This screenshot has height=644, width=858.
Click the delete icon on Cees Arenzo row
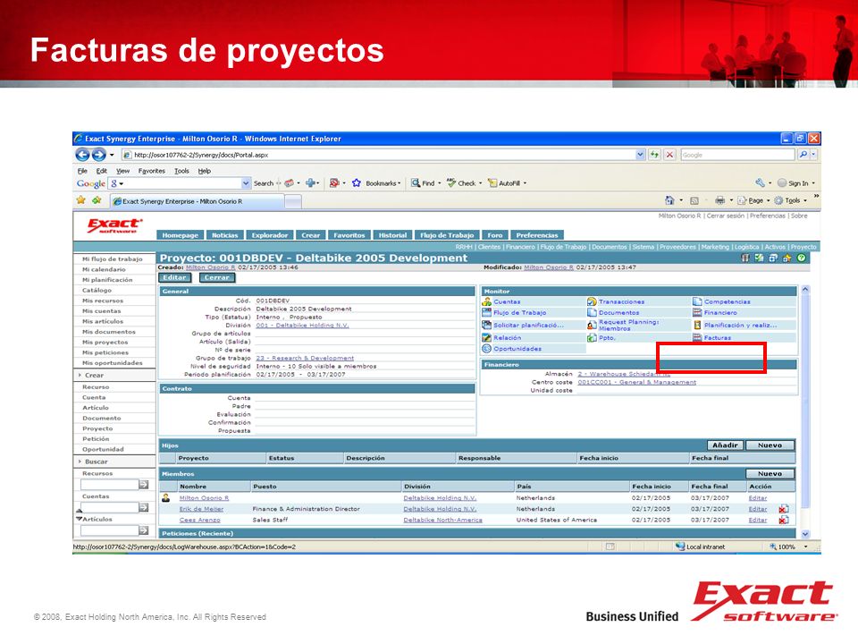pos(784,520)
